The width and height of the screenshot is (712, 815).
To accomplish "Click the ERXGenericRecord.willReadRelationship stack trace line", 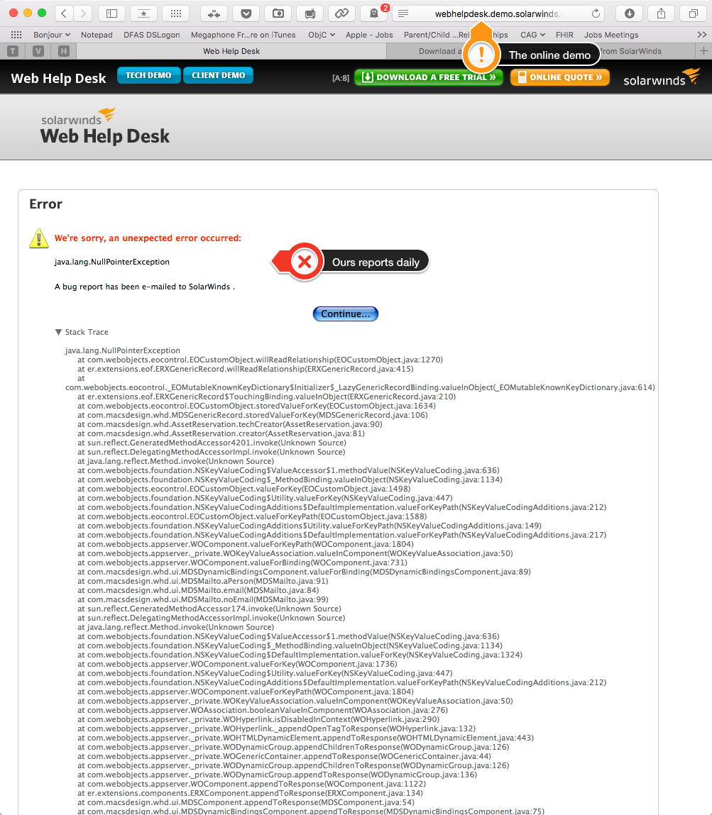I will coord(246,369).
